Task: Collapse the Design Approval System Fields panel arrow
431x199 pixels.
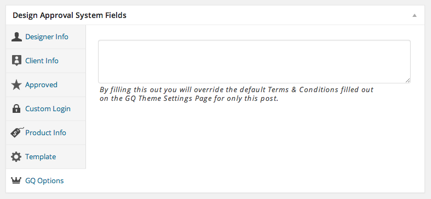Action: pyautogui.click(x=414, y=15)
